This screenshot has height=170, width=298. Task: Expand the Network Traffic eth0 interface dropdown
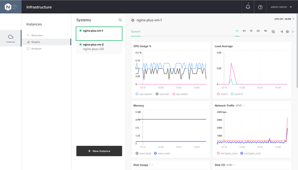point(240,106)
